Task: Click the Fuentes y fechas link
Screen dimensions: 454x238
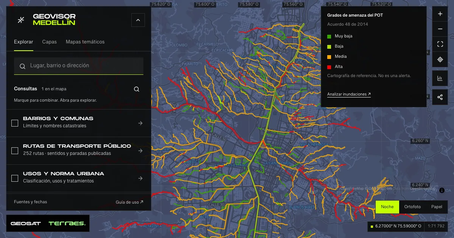Action: coord(31,202)
